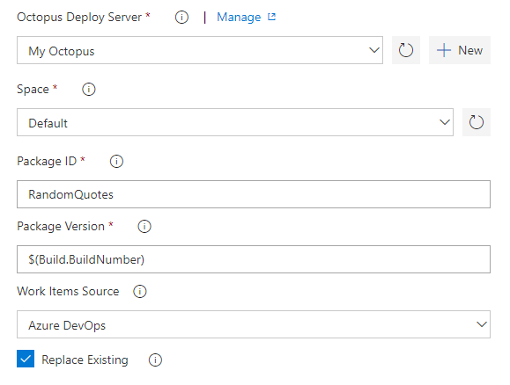This screenshot has width=510, height=385.
Task: Refresh the Space list
Action: click(x=477, y=122)
